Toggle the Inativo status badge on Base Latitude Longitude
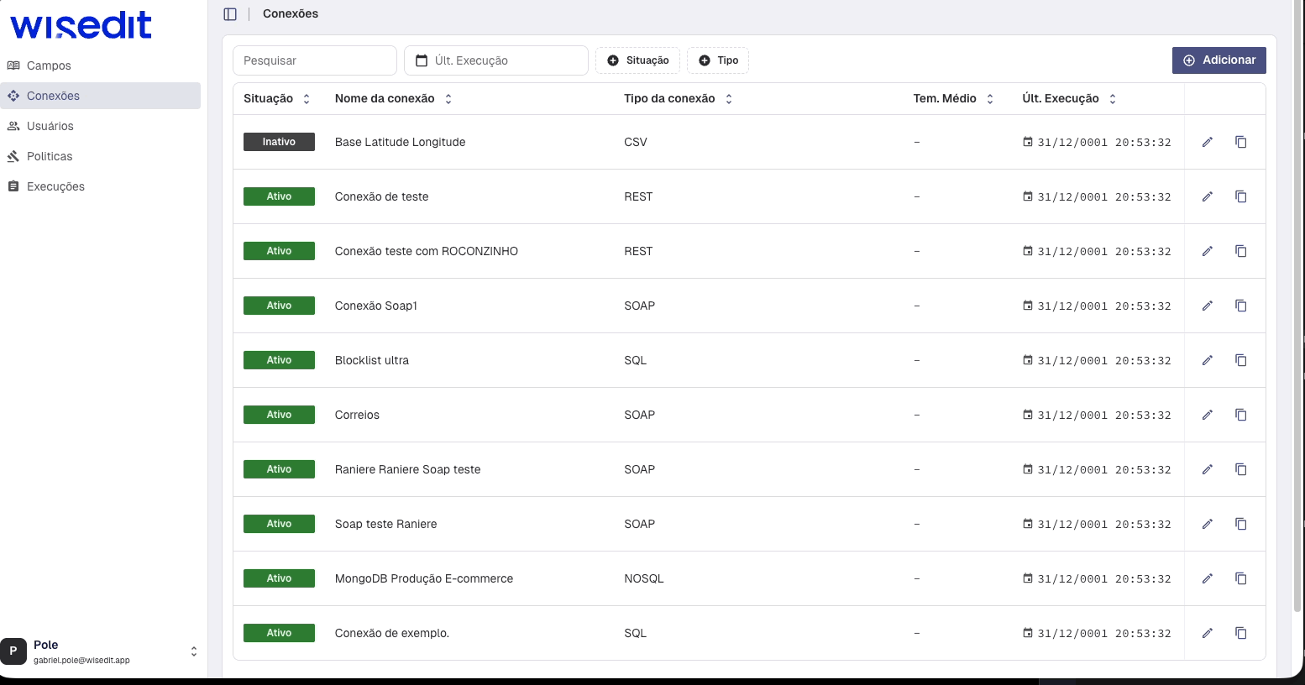The height and width of the screenshot is (685, 1305). pyautogui.click(x=279, y=141)
